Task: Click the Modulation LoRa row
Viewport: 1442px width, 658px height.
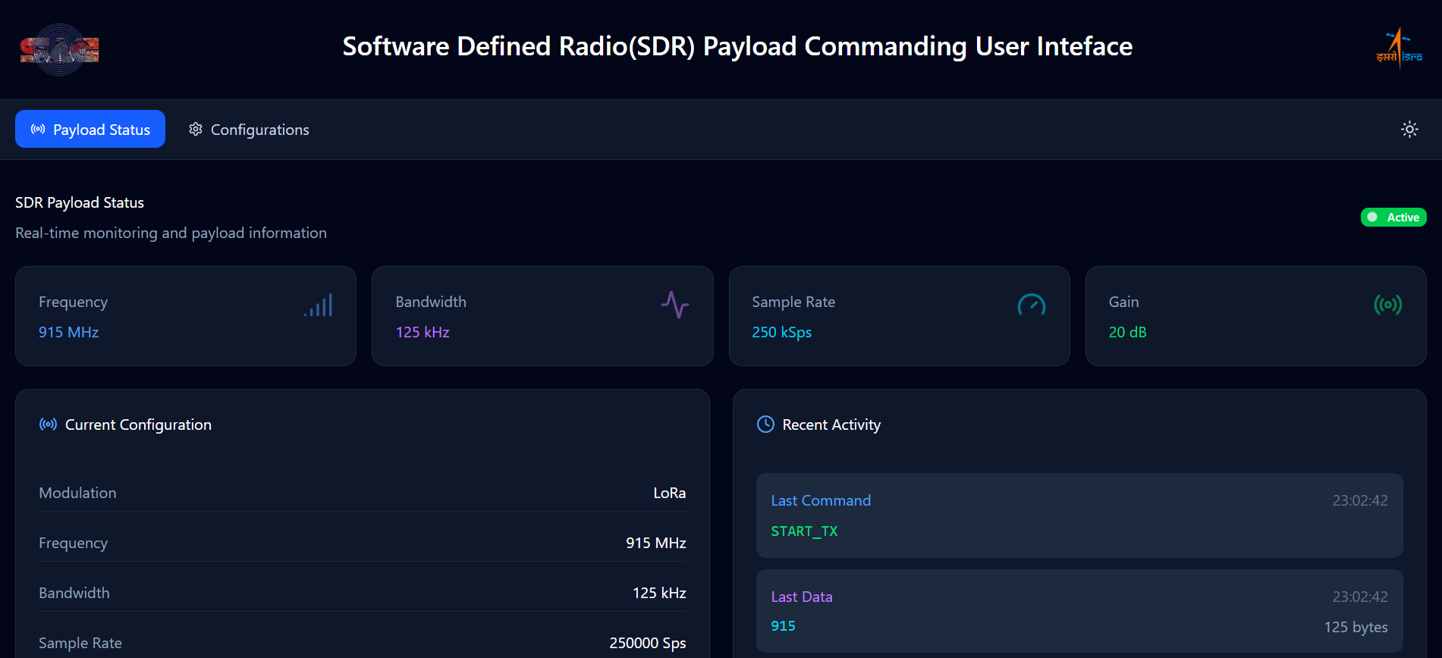Action: tap(362, 493)
